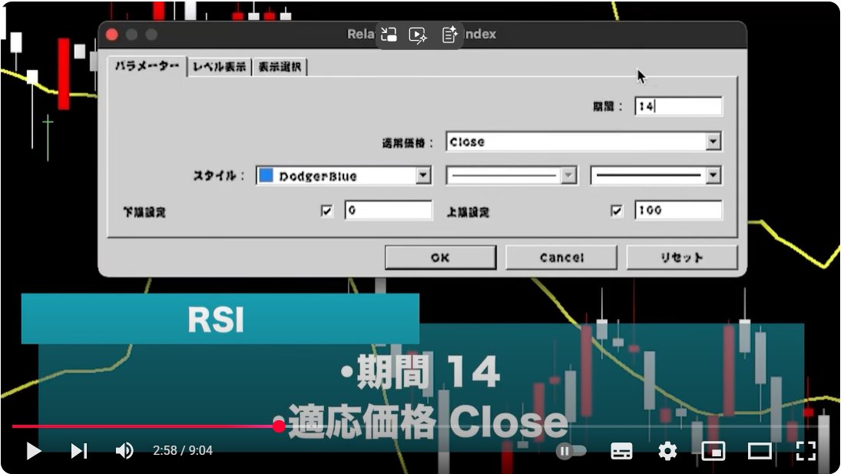The image size is (844, 474).
Task: Switch to the レベル表示 tab
Action: click(x=221, y=66)
